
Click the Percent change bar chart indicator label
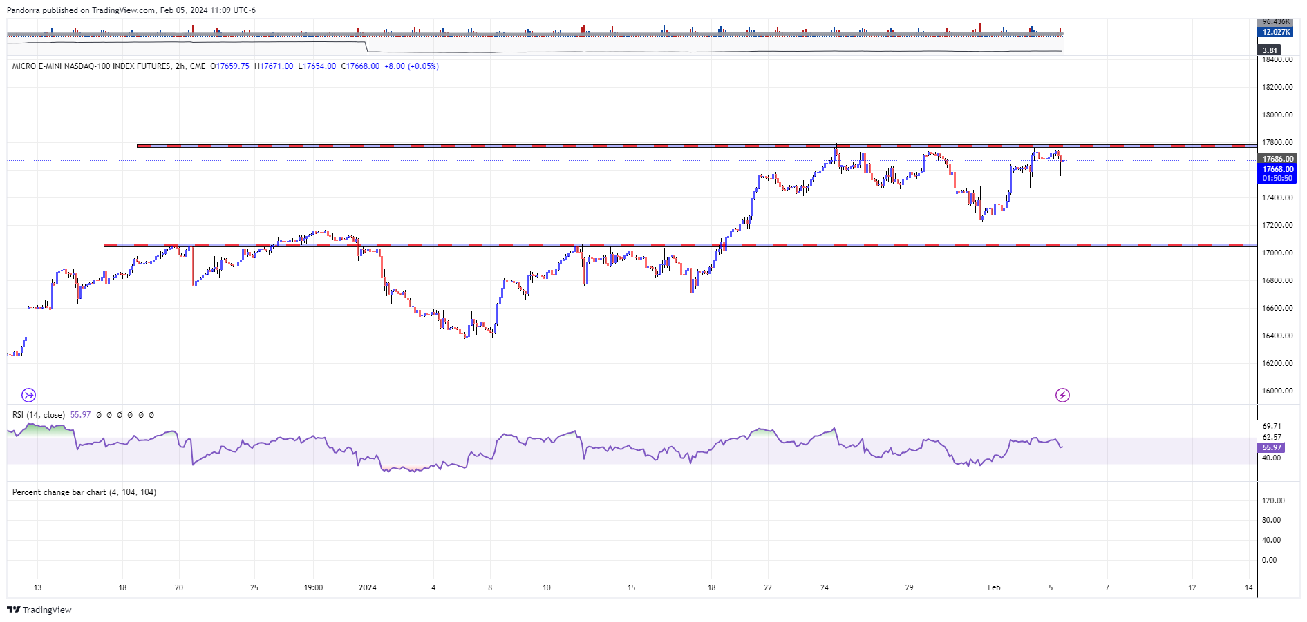pyautogui.click(x=84, y=492)
